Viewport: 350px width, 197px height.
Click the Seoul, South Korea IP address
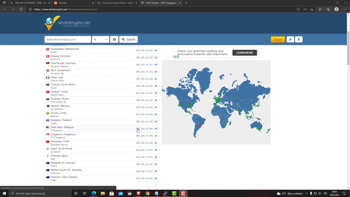[144, 150]
